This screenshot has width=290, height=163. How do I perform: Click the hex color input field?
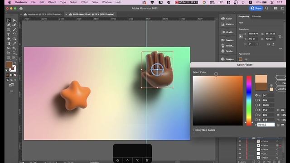click(x=266, y=125)
